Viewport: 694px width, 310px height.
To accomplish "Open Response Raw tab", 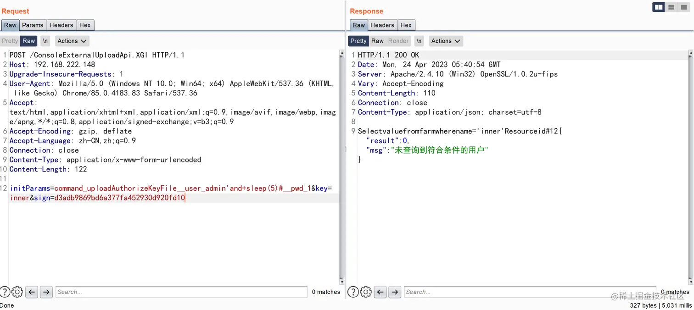I will click(x=358, y=25).
